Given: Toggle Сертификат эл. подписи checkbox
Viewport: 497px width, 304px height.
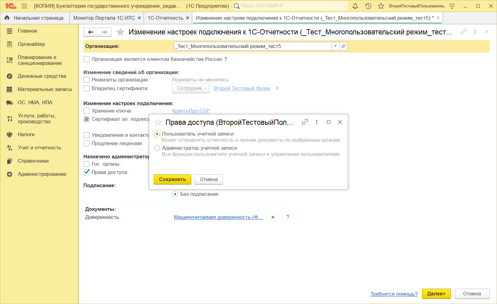Looking at the screenshot, I should pyautogui.click(x=87, y=119).
